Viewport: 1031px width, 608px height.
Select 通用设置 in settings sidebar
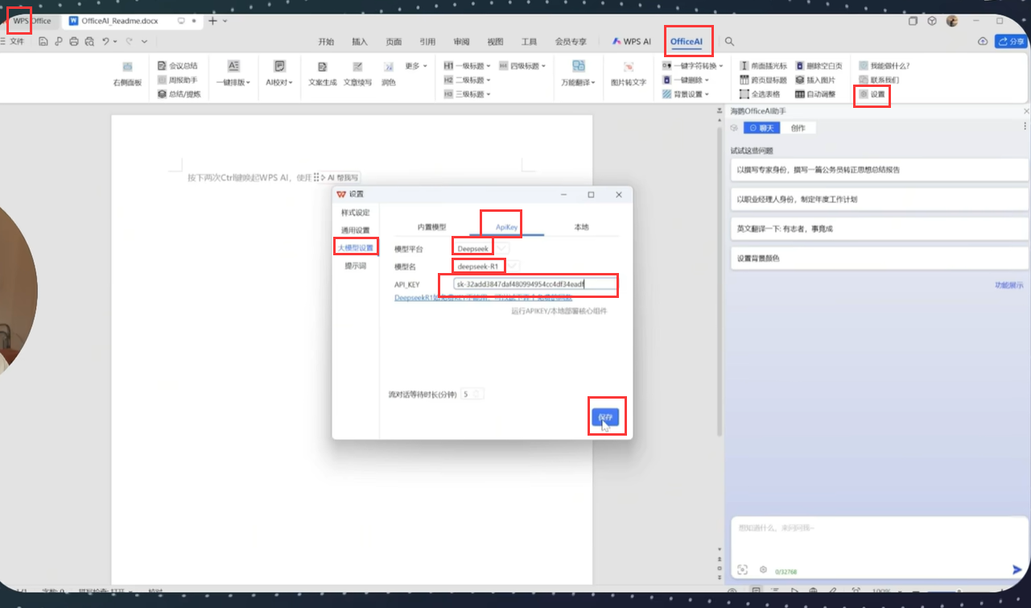(355, 230)
